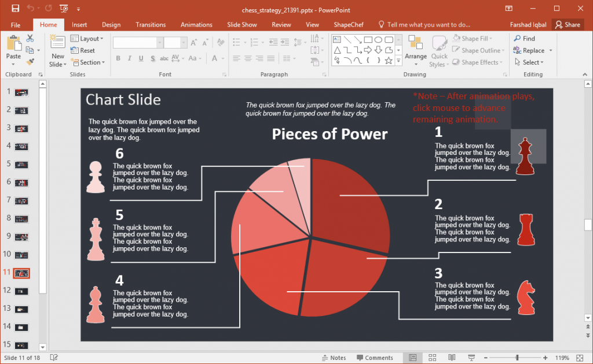Switch to the Design tab
The height and width of the screenshot is (364, 593).
111,24
